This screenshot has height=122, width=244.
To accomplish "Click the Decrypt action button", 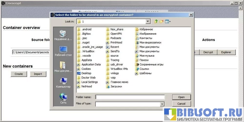I will click(x=208, y=52).
